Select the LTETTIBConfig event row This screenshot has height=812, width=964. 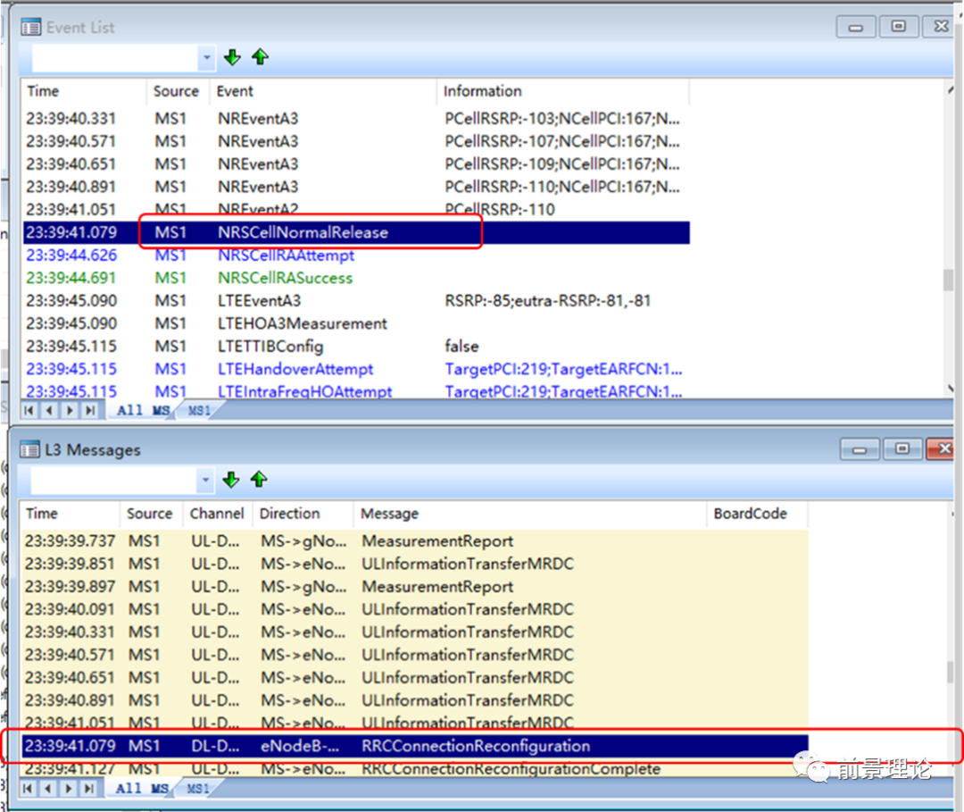pos(356,347)
